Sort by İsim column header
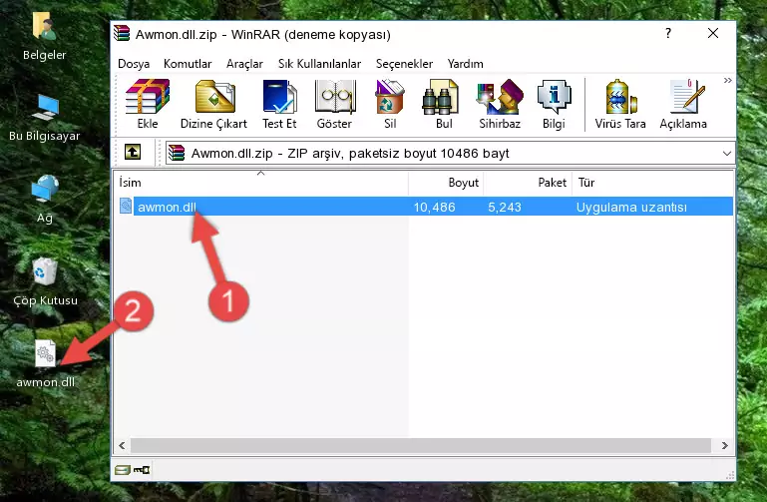 [261, 183]
